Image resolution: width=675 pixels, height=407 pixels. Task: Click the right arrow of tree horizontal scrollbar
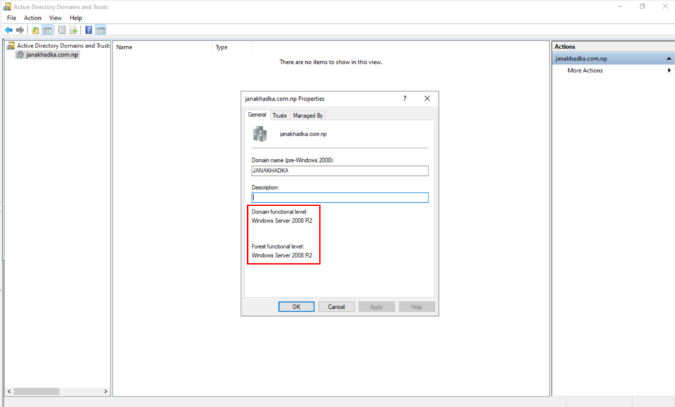click(106, 391)
